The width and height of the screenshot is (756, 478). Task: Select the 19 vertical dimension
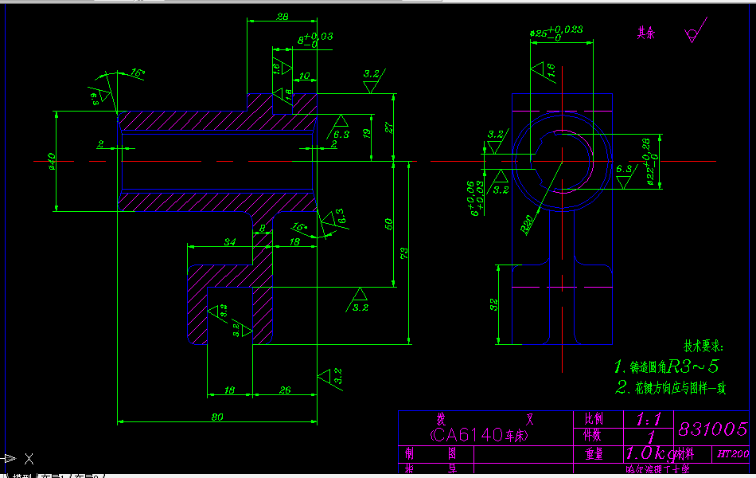[x=366, y=133]
